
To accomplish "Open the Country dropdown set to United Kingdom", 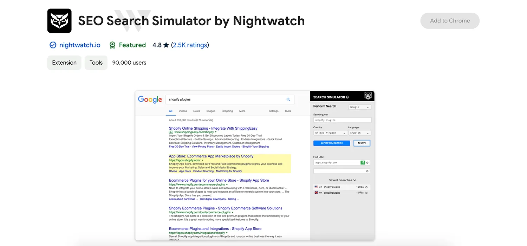I will click(330, 133).
